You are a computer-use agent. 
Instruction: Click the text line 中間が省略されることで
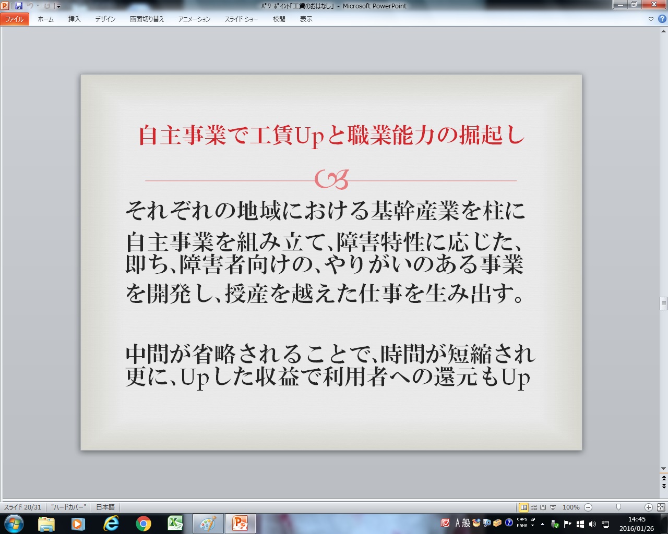330,354
